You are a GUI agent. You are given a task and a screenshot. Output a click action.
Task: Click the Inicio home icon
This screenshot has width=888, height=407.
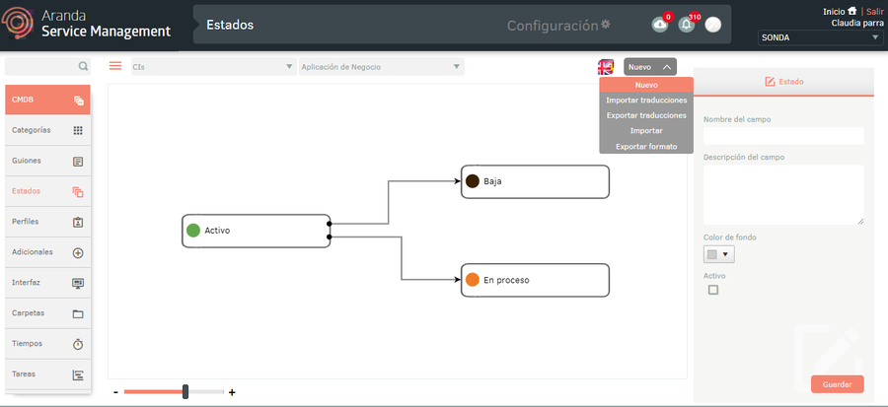851,11
